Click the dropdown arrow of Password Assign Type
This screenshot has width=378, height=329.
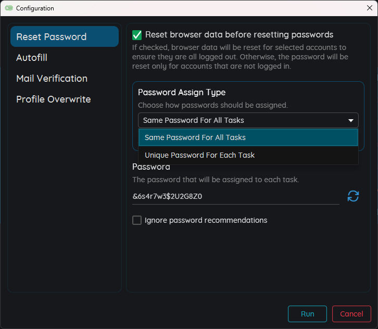351,120
